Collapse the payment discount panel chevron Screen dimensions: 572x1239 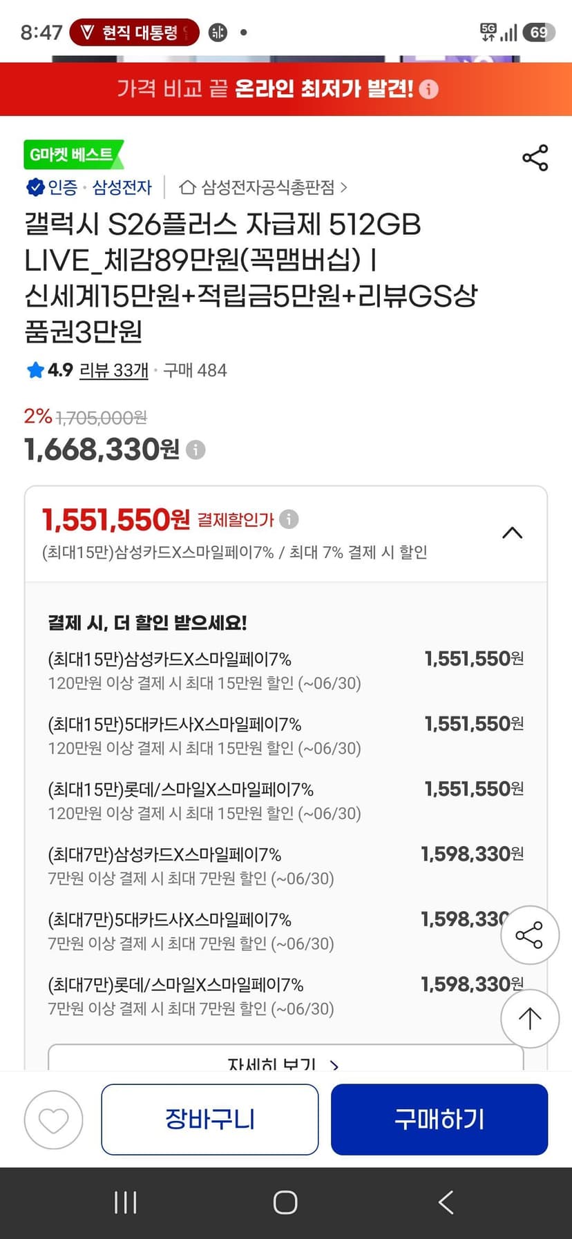(512, 533)
